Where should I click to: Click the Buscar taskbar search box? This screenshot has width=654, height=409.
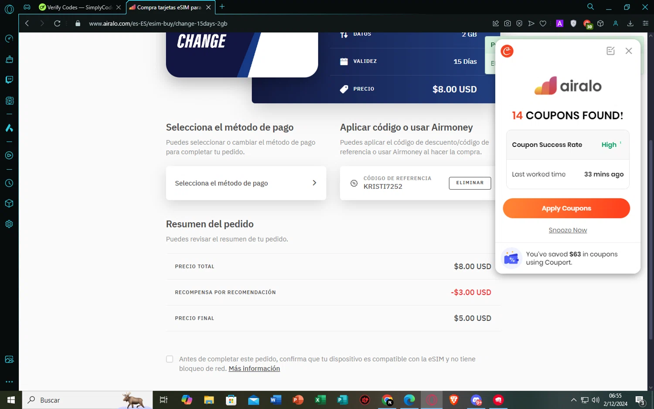point(87,400)
